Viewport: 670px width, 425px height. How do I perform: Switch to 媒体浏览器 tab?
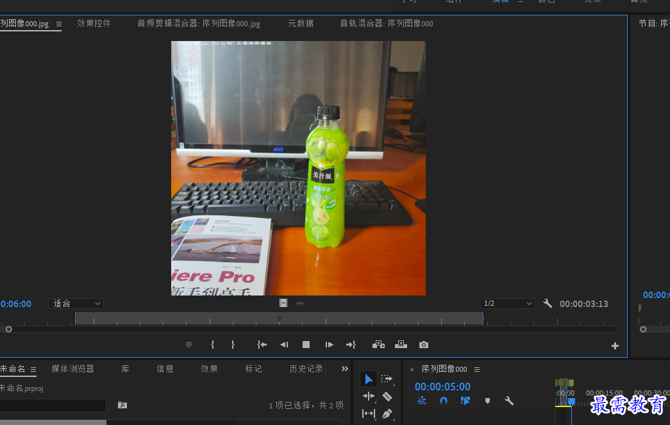[72, 369]
